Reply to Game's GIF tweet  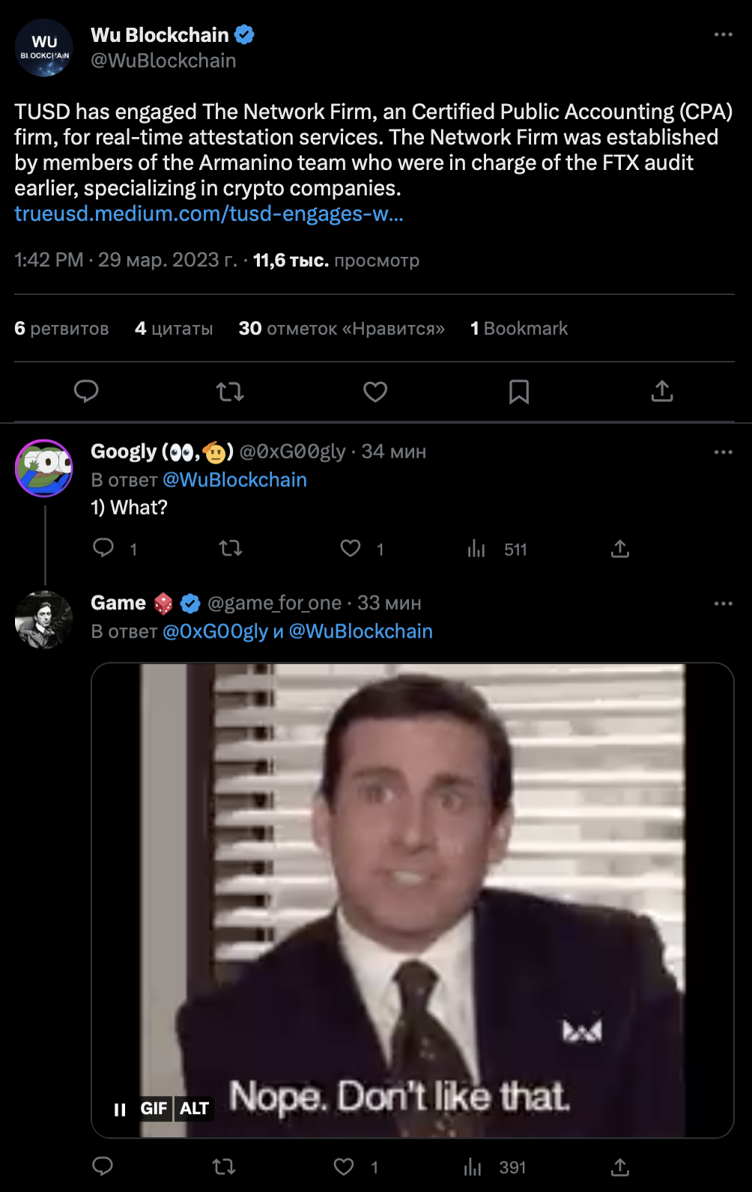[103, 1167]
